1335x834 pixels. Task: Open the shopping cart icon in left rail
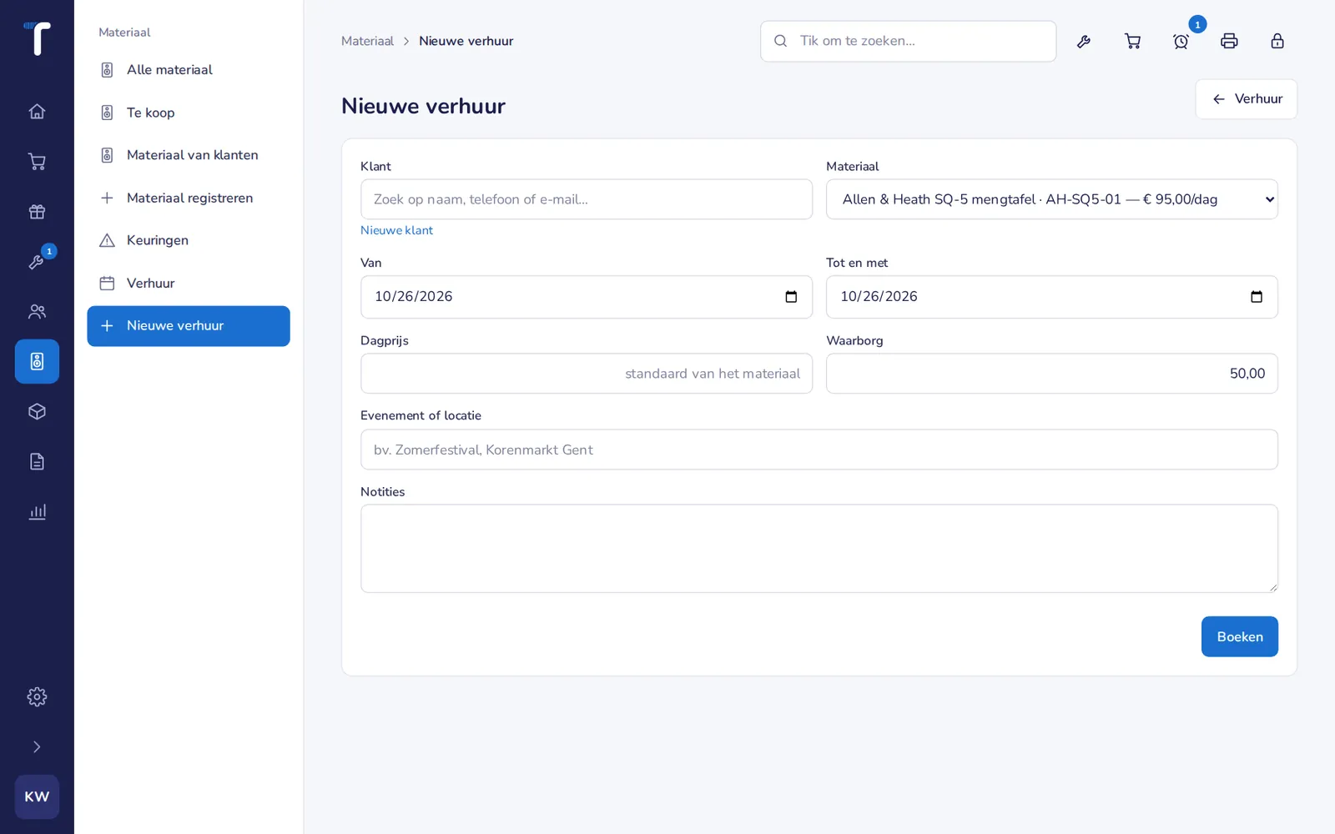click(x=37, y=161)
